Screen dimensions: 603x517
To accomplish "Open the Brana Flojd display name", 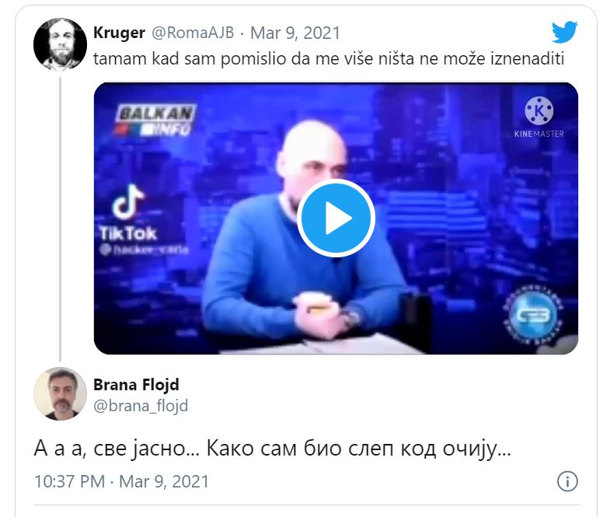I will [136, 384].
